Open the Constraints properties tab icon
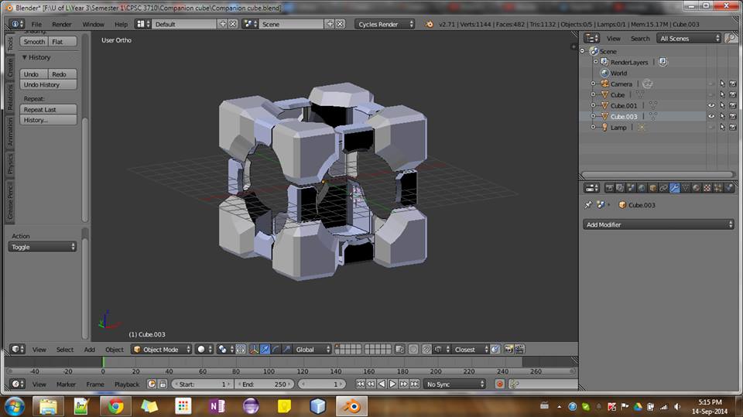 pyautogui.click(x=663, y=188)
